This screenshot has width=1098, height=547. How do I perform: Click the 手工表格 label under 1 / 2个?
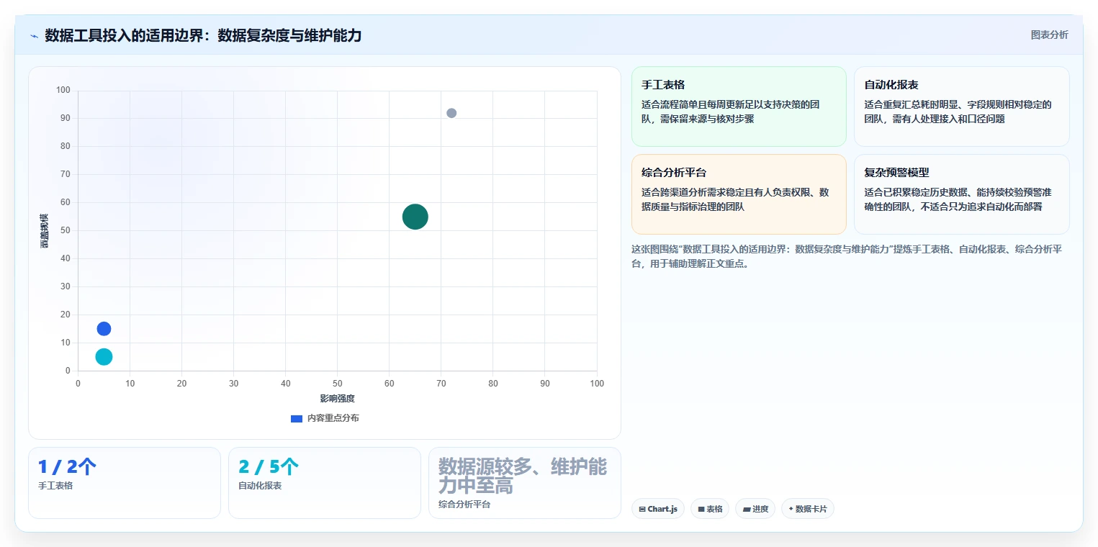pyautogui.click(x=55, y=486)
